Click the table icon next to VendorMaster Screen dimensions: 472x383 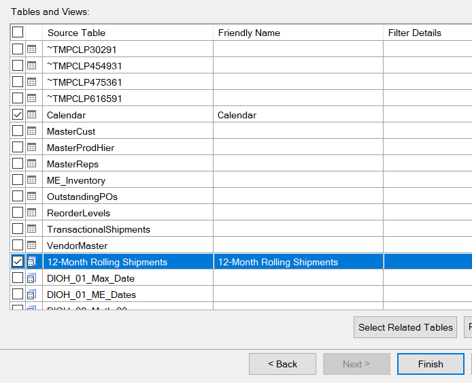coord(31,246)
